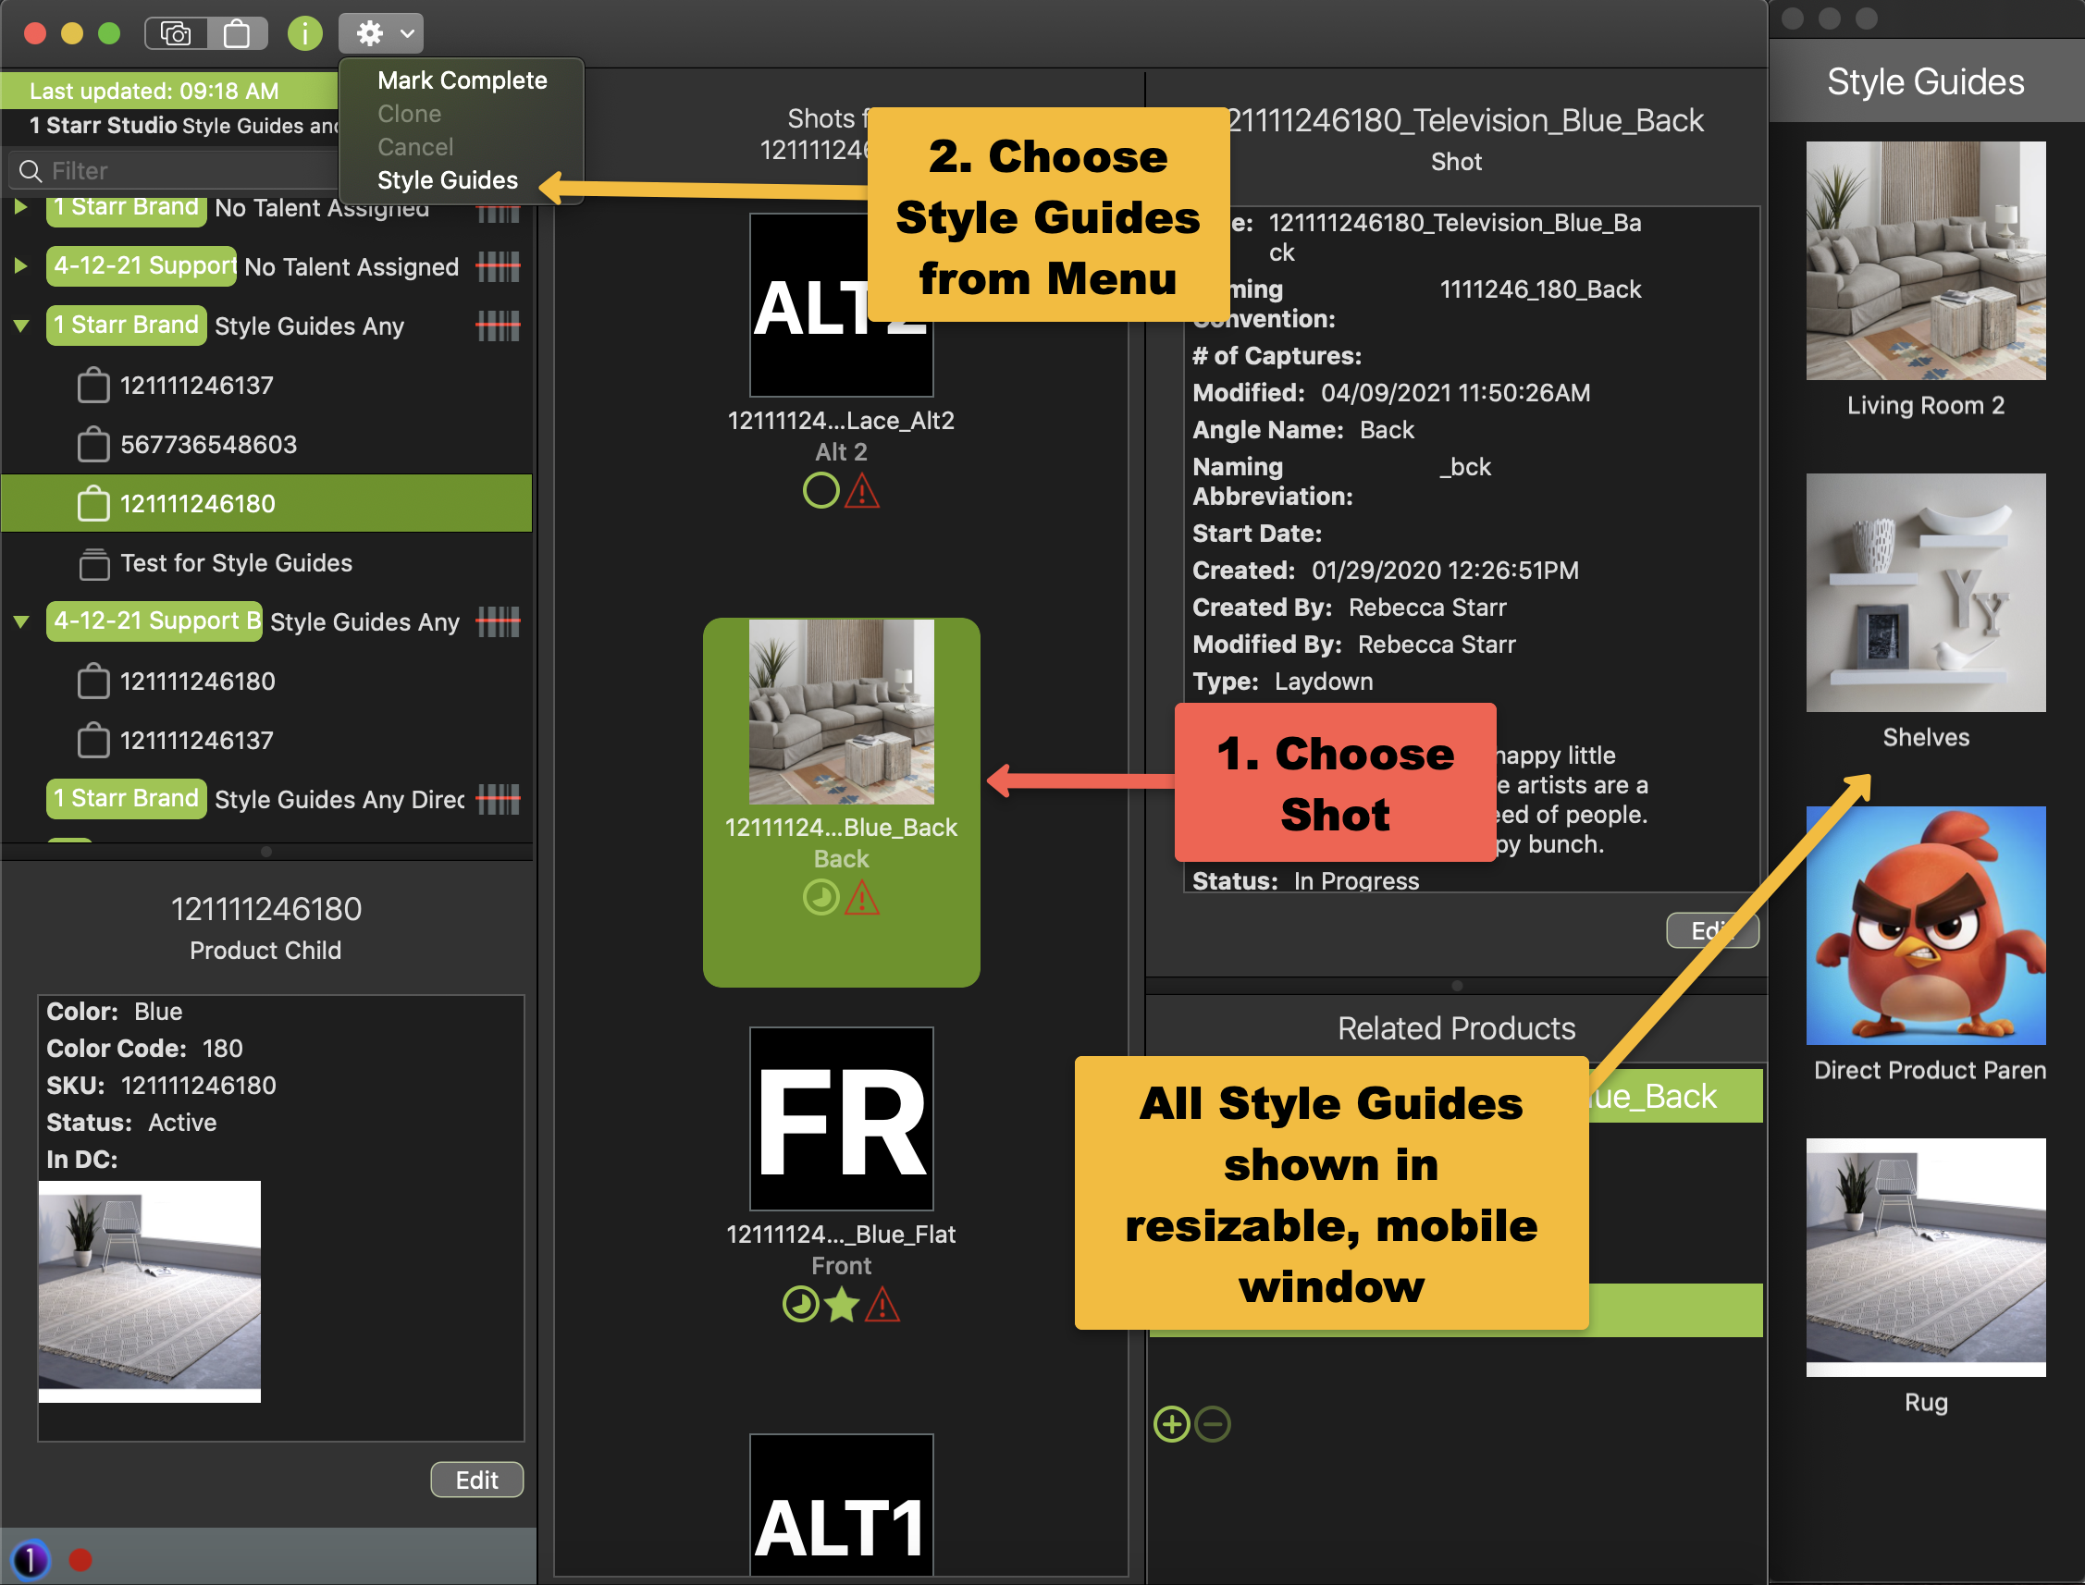This screenshot has width=2085, height=1585.
Task: Click the red record dot in status bar
Action: [81, 1560]
